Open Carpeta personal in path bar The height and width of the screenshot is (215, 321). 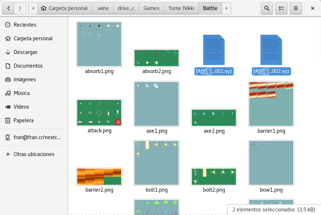(x=65, y=8)
